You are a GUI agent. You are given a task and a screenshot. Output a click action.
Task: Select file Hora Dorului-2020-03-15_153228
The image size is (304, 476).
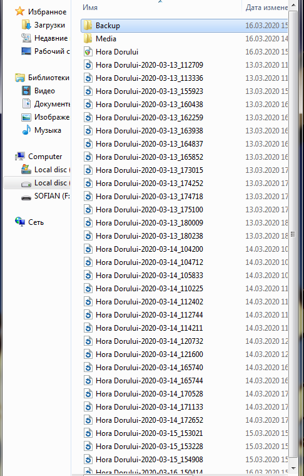tap(149, 447)
